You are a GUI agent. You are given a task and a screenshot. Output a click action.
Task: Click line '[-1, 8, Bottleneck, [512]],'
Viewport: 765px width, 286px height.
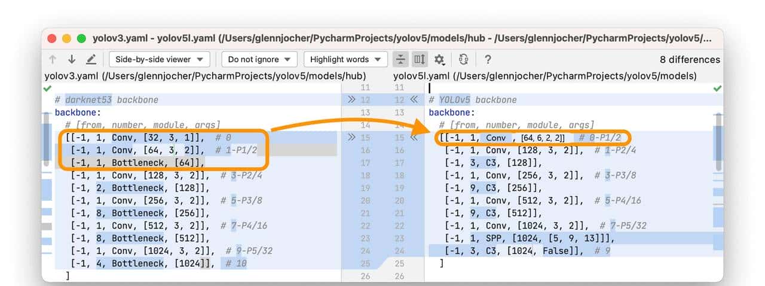(140, 238)
